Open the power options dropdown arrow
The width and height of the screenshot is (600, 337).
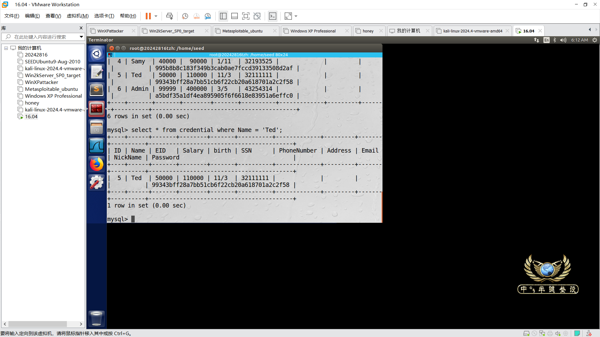click(156, 16)
